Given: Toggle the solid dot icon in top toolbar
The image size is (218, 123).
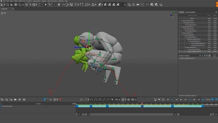Looking at the screenshot, I should click(x=45, y=4).
